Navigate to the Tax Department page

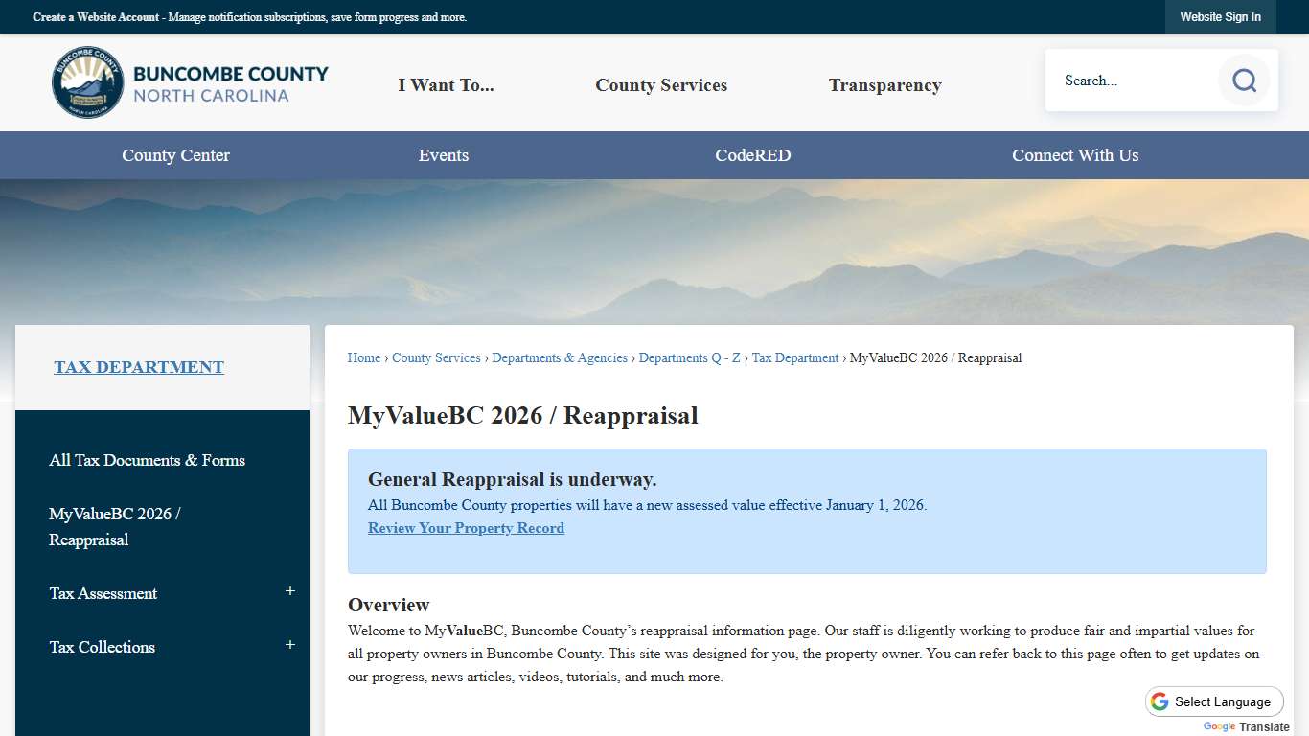[x=138, y=366]
